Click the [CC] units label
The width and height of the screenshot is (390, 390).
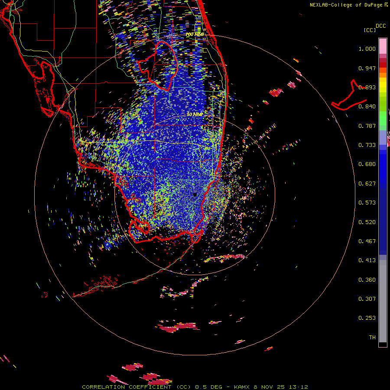point(370,30)
